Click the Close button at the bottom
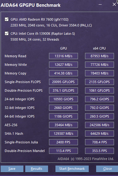 [107, 169]
